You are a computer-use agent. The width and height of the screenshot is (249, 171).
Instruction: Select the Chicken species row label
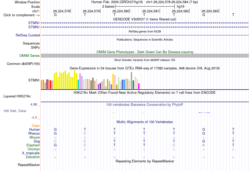pyautogui.click(x=34, y=149)
